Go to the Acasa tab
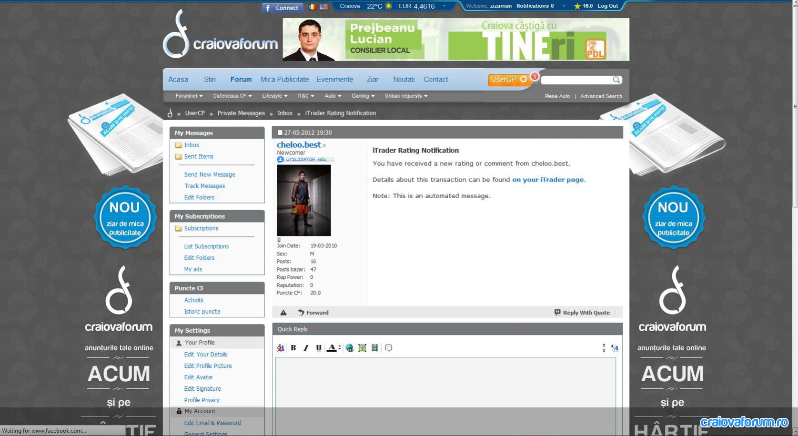Screen dimensions: 798x436 (x=178, y=80)
